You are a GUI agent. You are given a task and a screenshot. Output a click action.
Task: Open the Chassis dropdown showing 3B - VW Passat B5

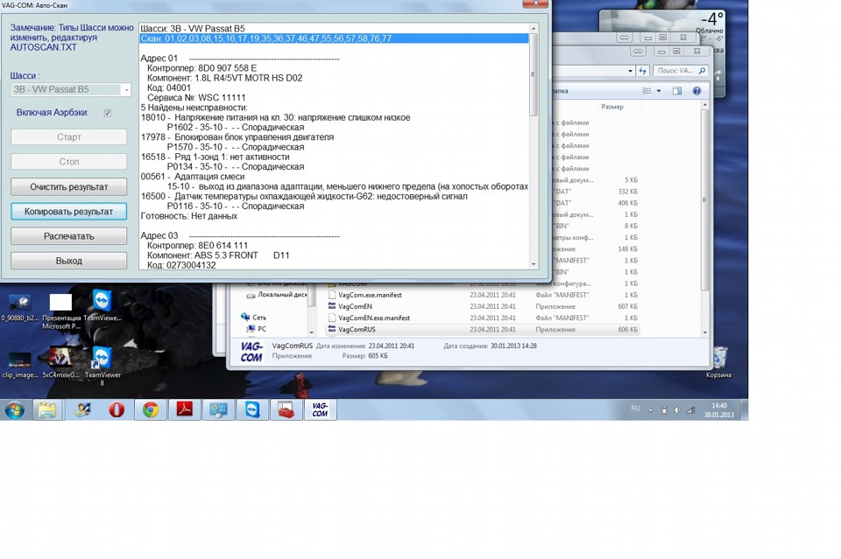71,89
